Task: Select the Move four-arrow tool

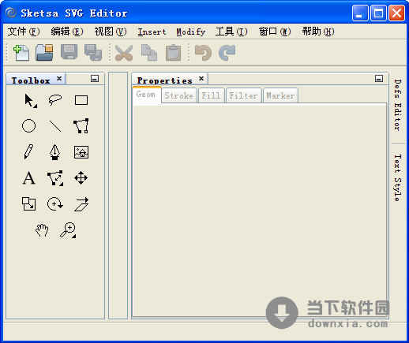Action: [81, 178]
